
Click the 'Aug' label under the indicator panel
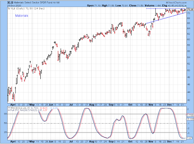pyautogui.click(x=92, y=142)
